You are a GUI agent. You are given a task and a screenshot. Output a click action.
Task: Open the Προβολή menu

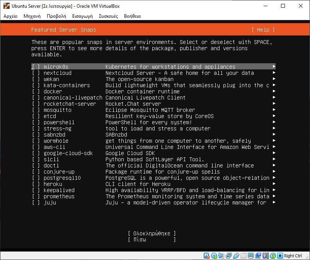(x=56, y=16)
